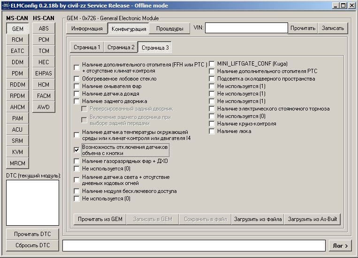Toggle Наличие газоразрядных фар + ДХО checkbox

(77, 162)
